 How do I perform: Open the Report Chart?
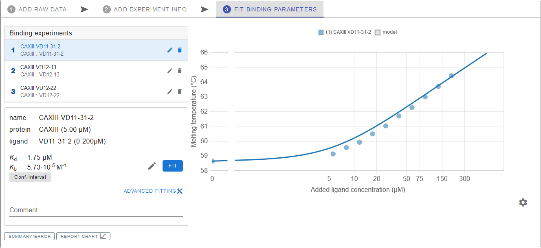(x=83, y=236)
